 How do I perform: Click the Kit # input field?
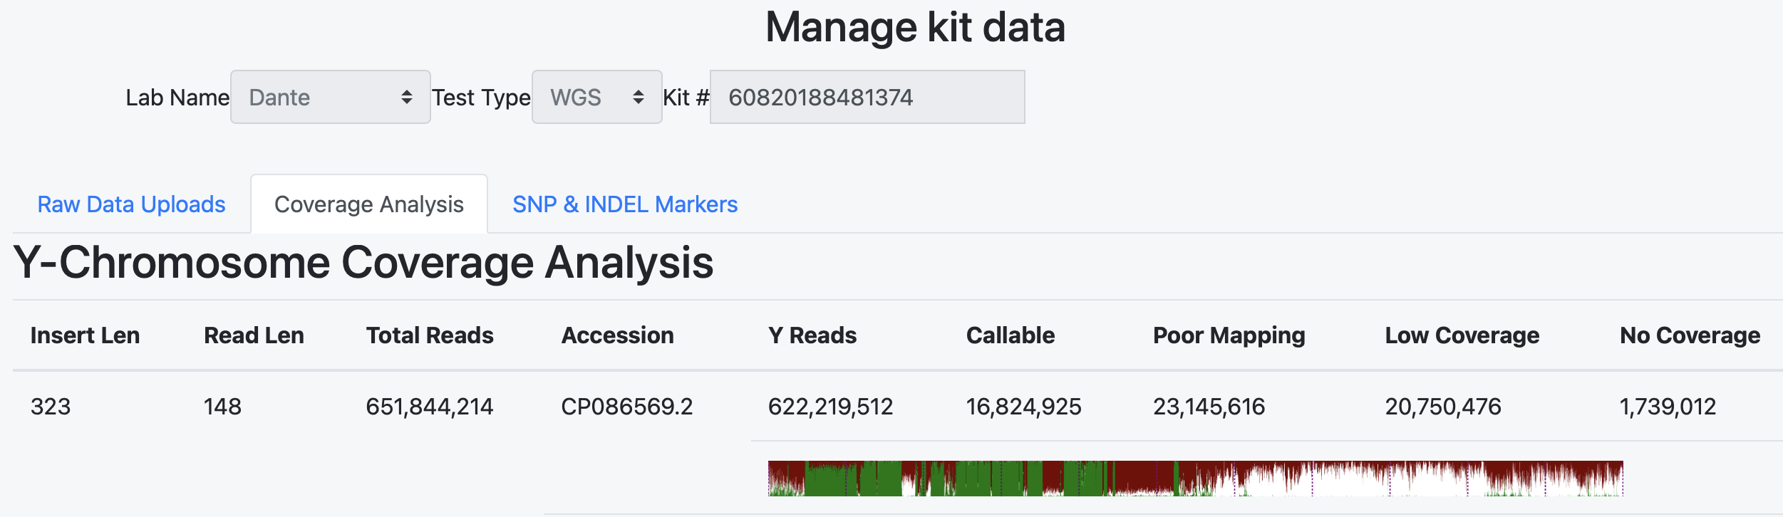pos(867,97)
